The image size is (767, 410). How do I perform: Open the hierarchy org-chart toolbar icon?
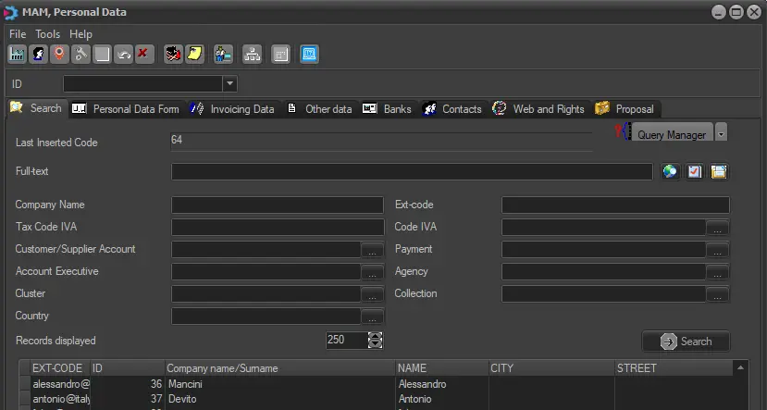coord(252,55)
